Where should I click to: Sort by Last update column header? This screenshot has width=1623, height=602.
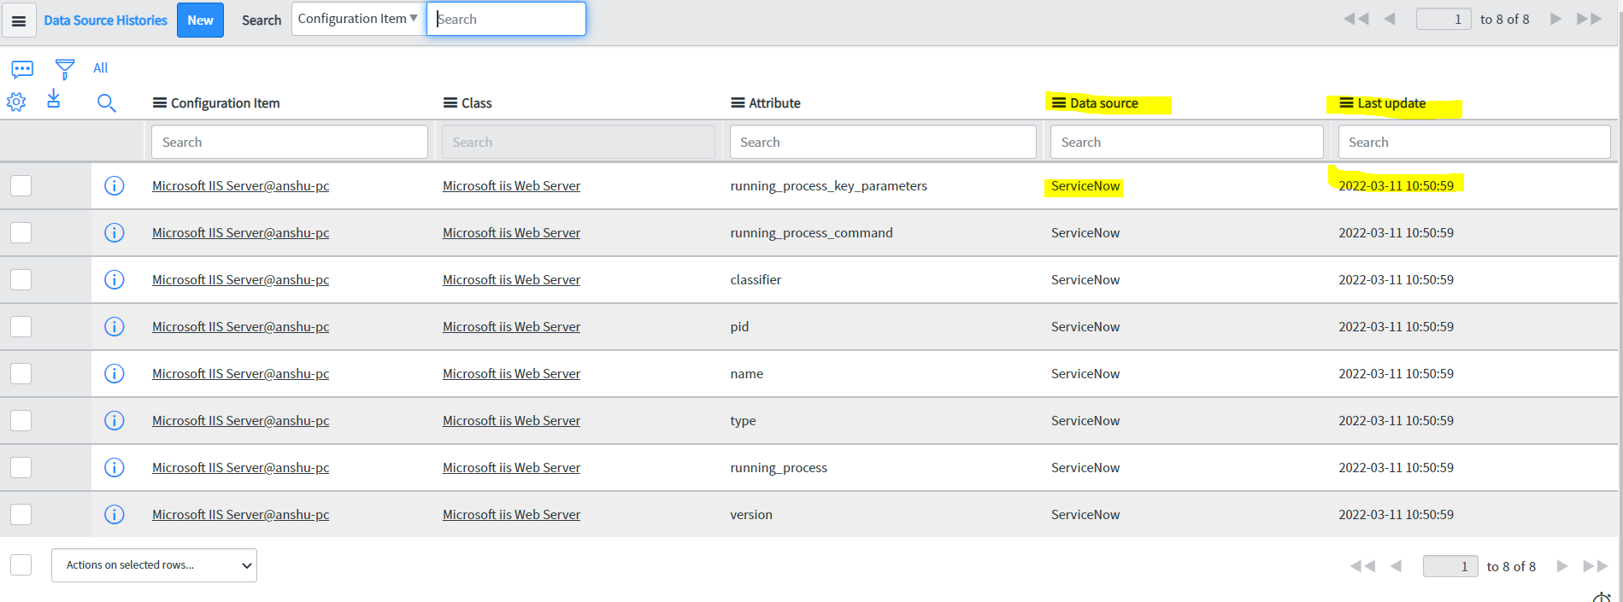(1391, 103)
